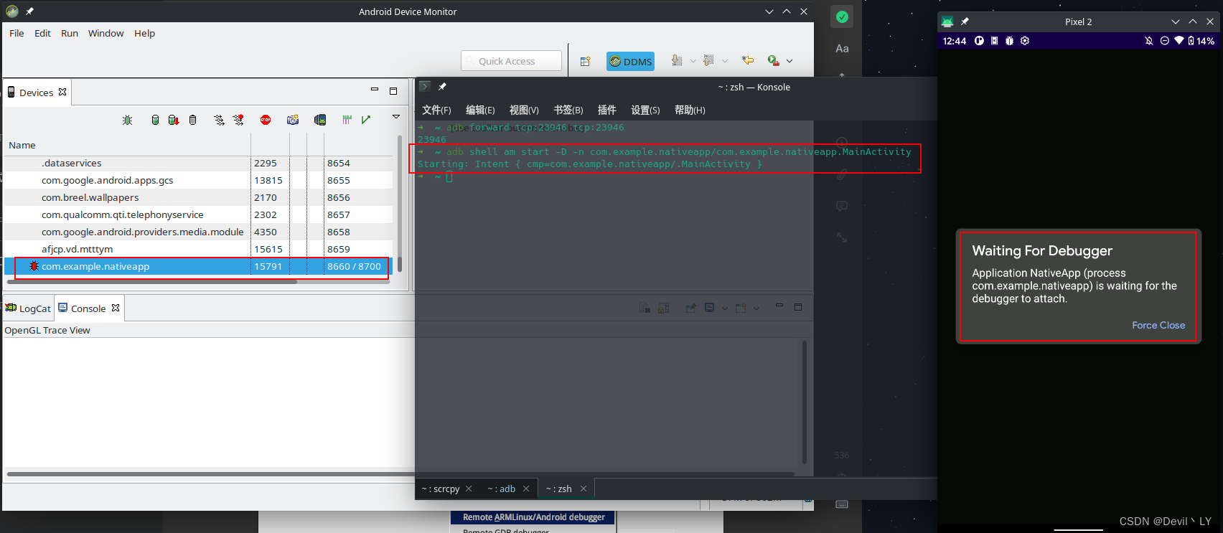This screenshot has height=533, width=1223.
Task: Open the File menu in Device Monitor
Action: pyautogui.click(x=17, y=33)
